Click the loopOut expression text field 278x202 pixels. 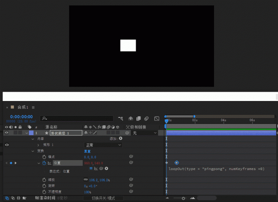[217, 169]
